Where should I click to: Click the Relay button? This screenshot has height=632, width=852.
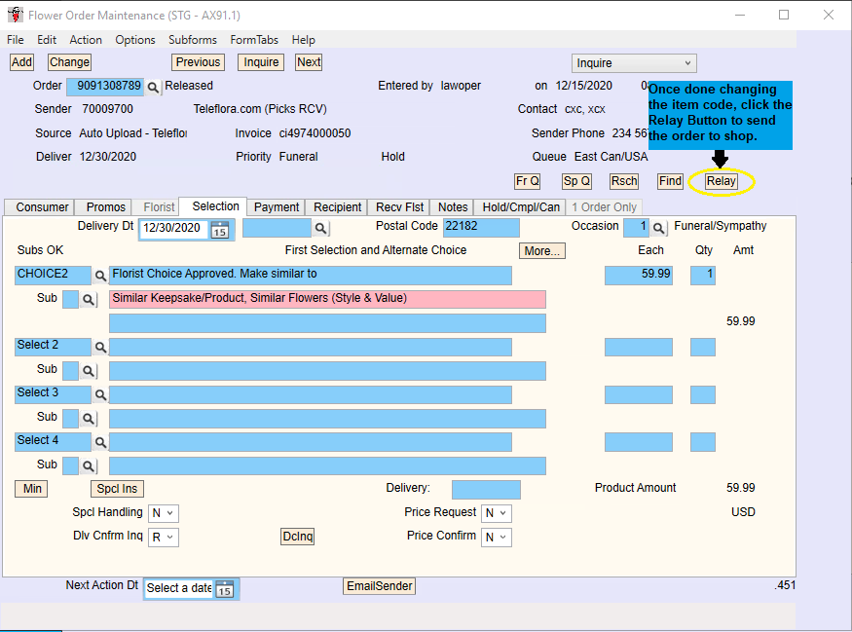pyautogui.click(x=722, y=181)
